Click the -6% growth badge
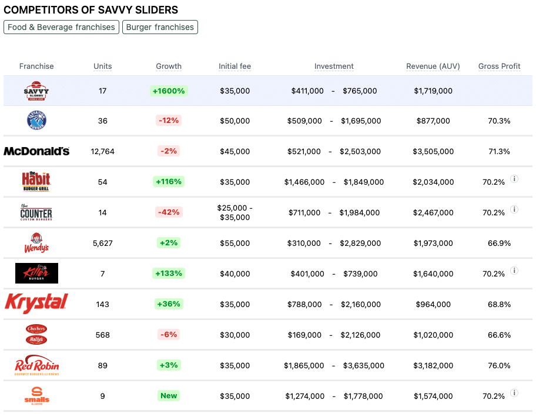The height and width of the screenshot is (420, 536). (x=169, y=335)
